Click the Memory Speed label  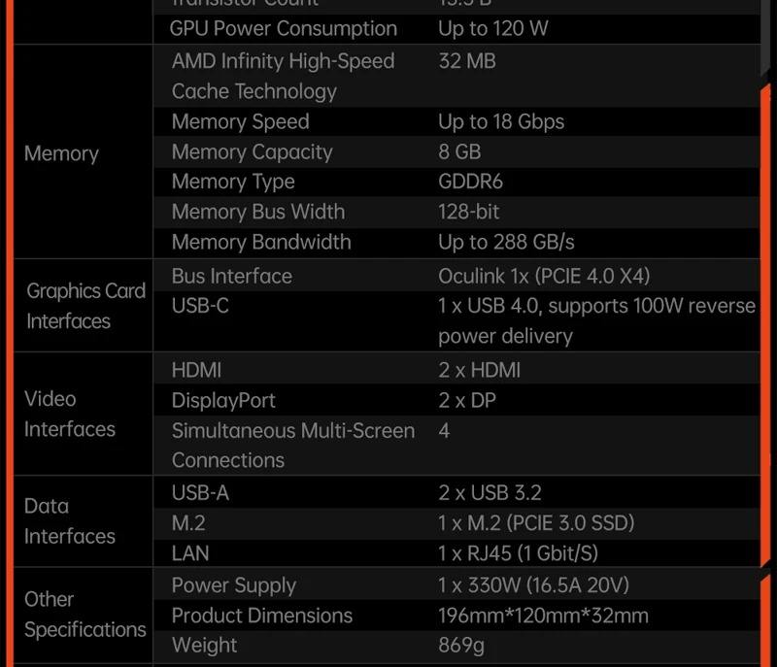click(240, 121)
